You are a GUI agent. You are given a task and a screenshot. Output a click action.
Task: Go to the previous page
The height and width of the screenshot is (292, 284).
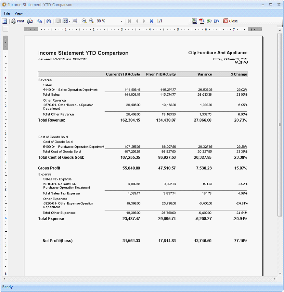pyautogui.click(x=137, y=21)
